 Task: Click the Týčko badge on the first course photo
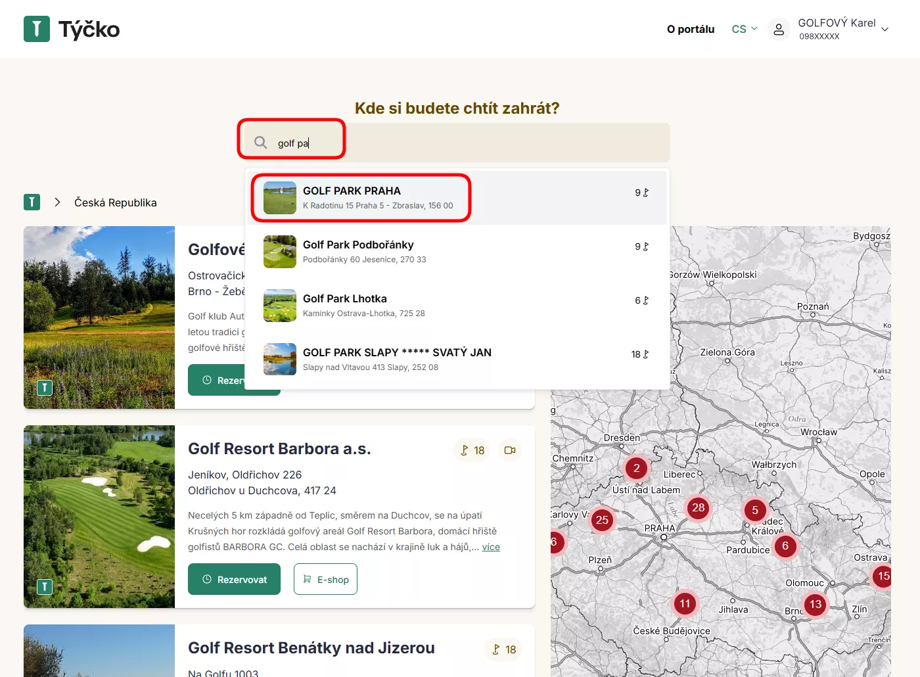[x=45, y=388]
